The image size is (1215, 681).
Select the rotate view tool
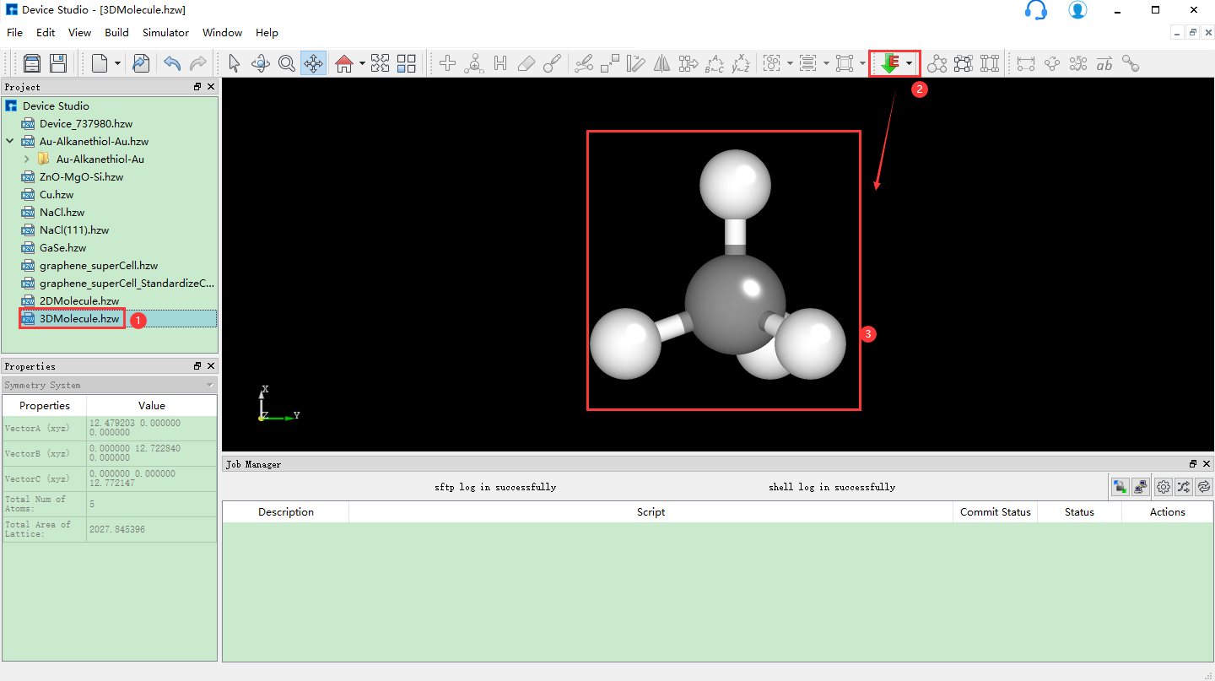point(261,63)
